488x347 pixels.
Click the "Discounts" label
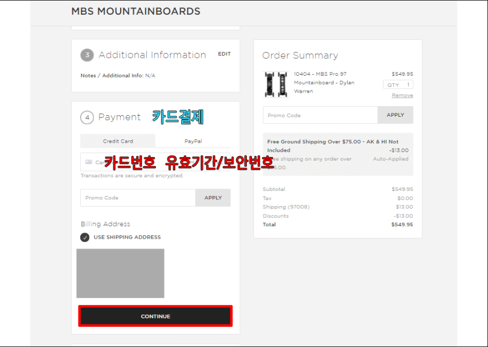click(275, 216)
